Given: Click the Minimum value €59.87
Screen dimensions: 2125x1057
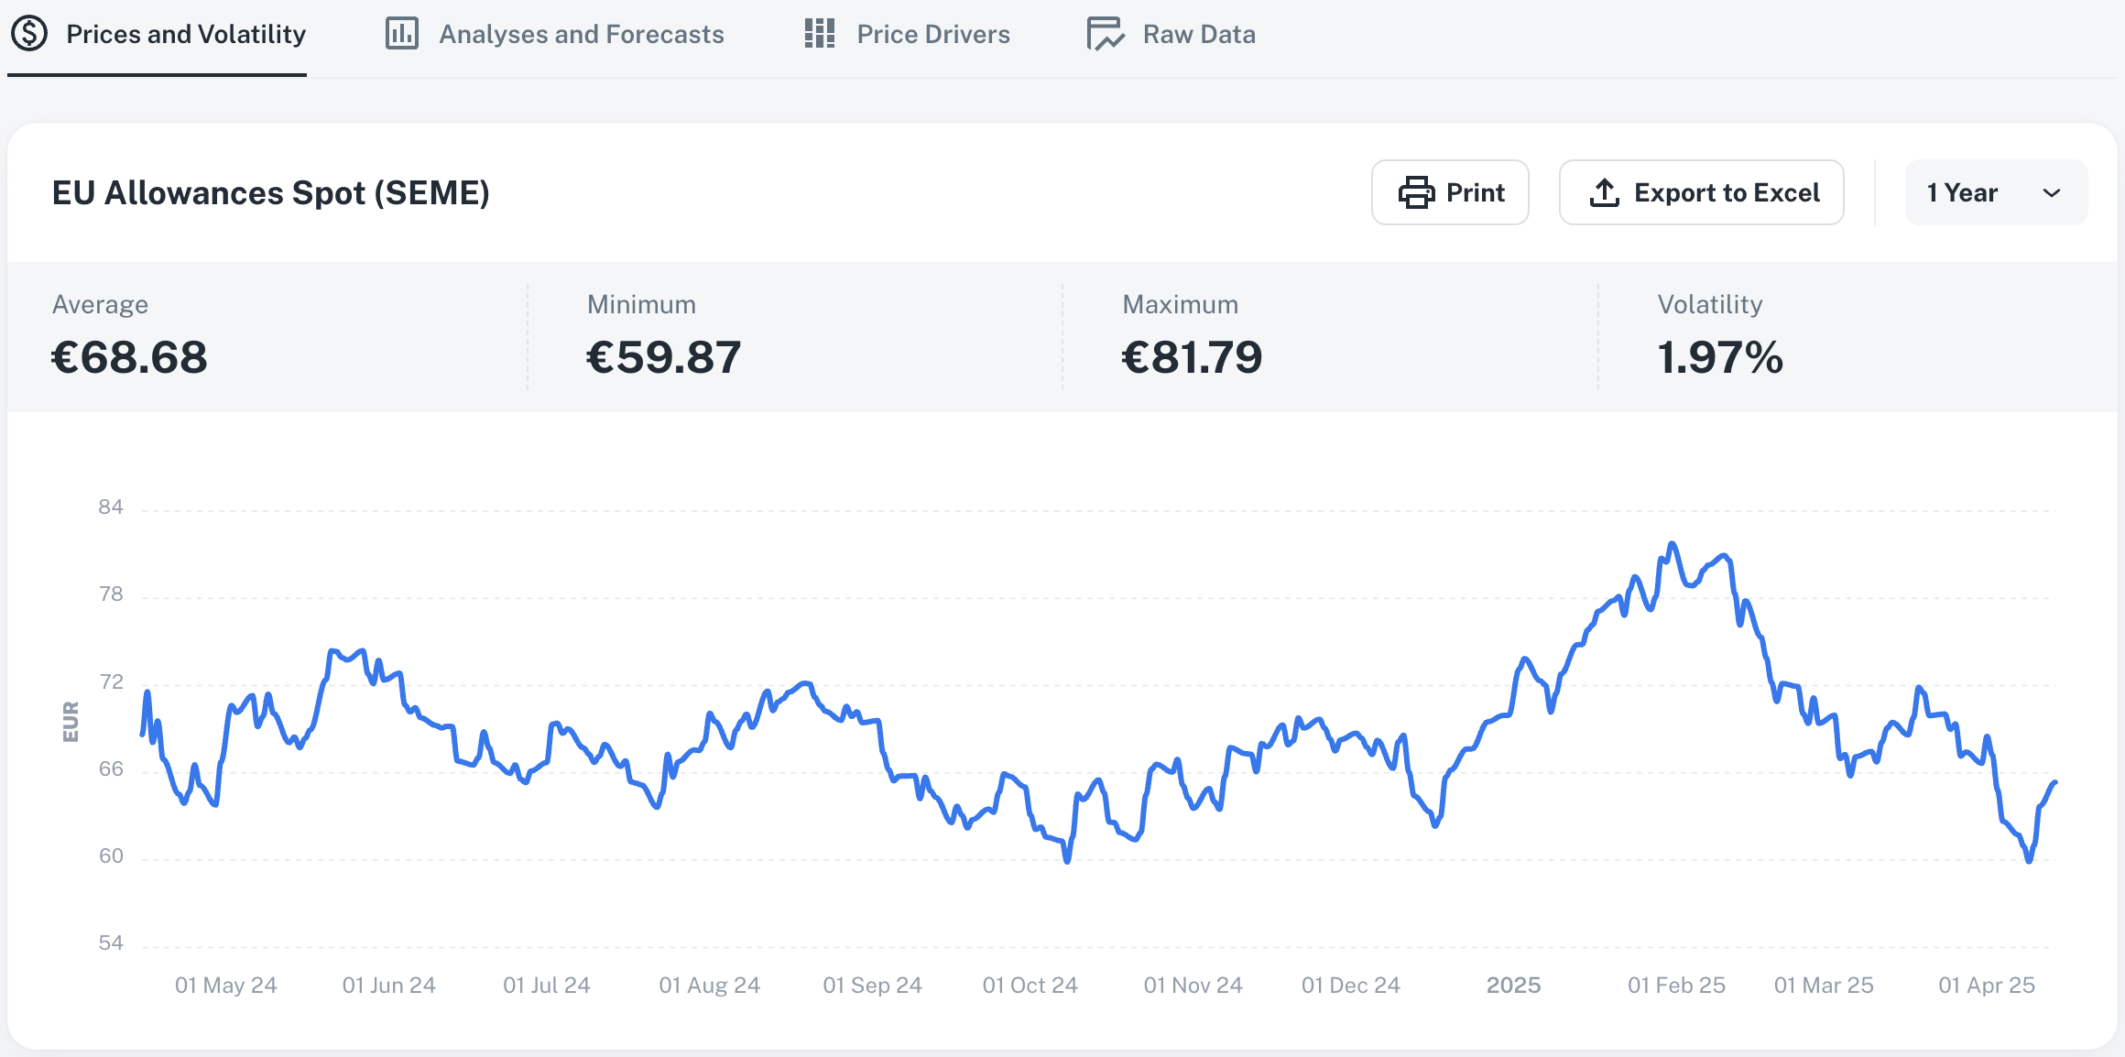Looking at the screenshot, I should point(664,357).
